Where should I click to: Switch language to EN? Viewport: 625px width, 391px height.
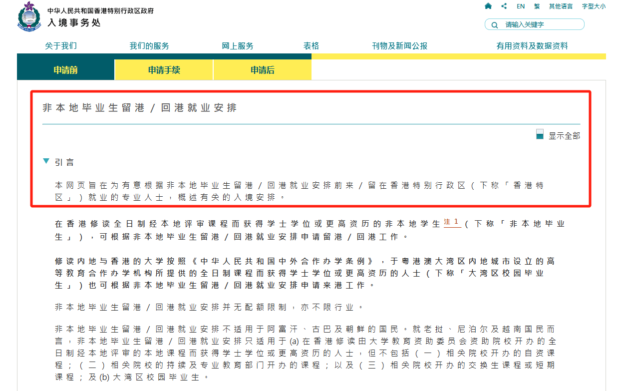point(521,6)
